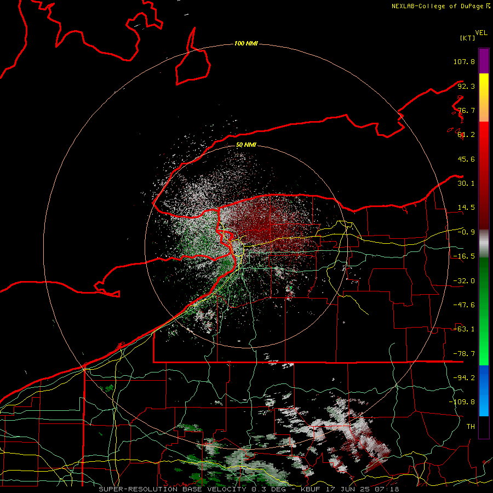Click the -94.2 velocity scale value

click(464, 378)
